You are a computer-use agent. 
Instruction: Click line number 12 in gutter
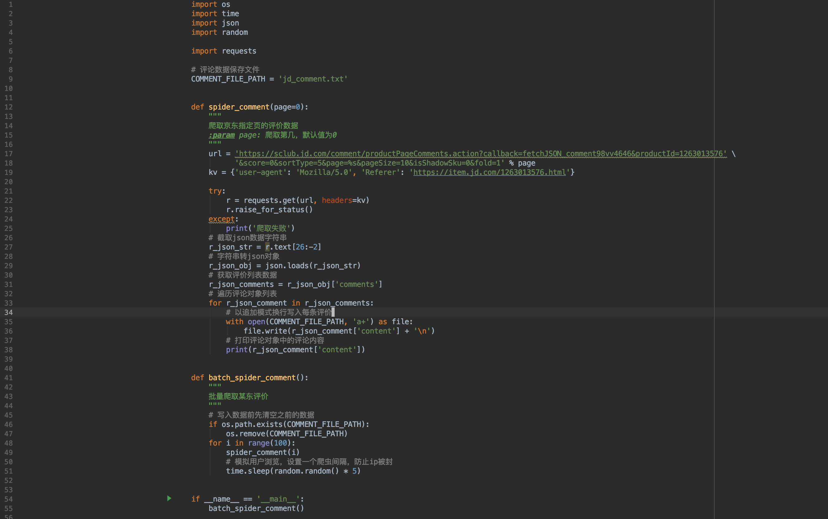(x=9, y=107)
